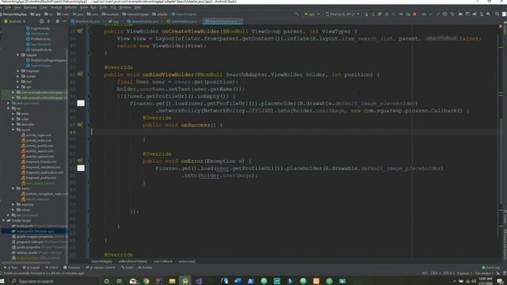Click onBindViewHolder() in editor breadcrumbs
507x285 pixels.
[x=132, y=261]
